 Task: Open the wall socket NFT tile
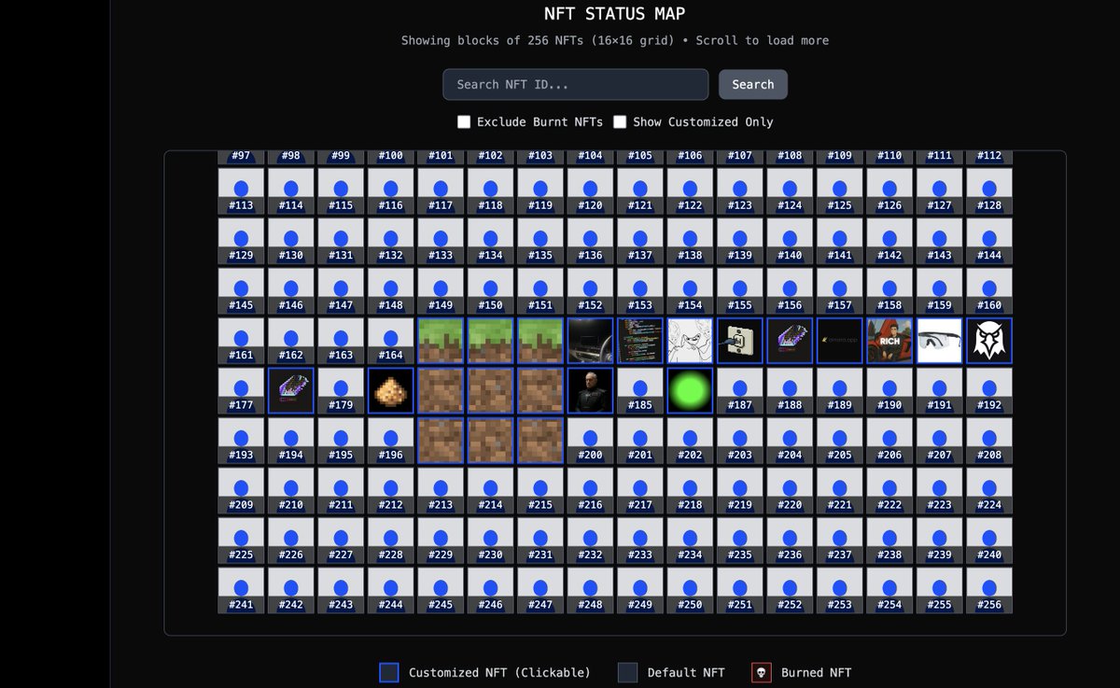pos(740,341)
